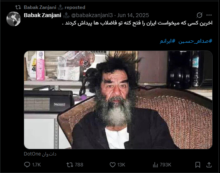Click the share upload icon
The image size is (220, 173).
point(209,165)
